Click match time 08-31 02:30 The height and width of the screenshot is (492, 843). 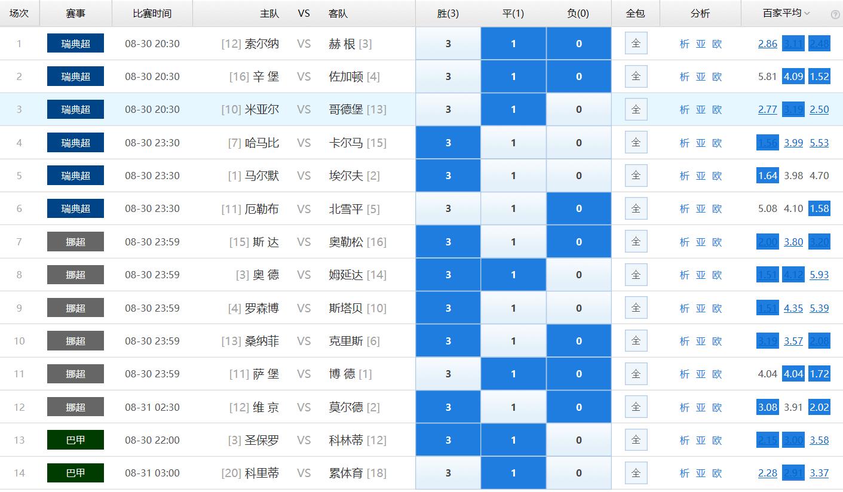point(152,407)
